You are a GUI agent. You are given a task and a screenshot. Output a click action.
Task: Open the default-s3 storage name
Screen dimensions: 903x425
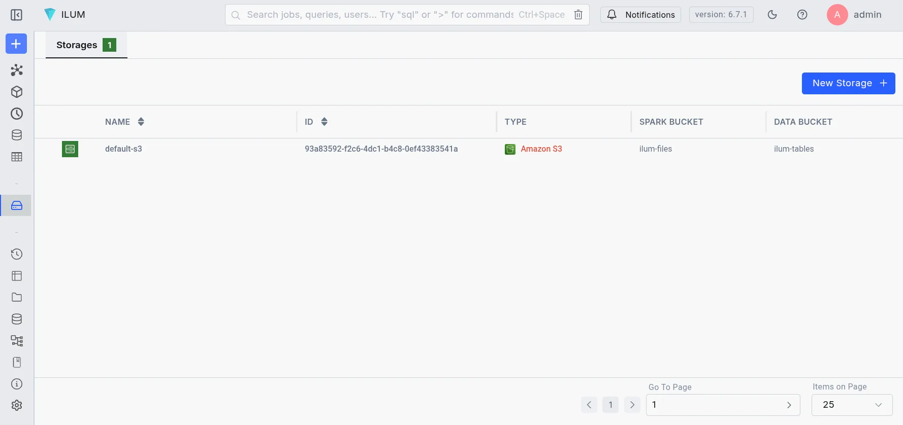[123, 149]
